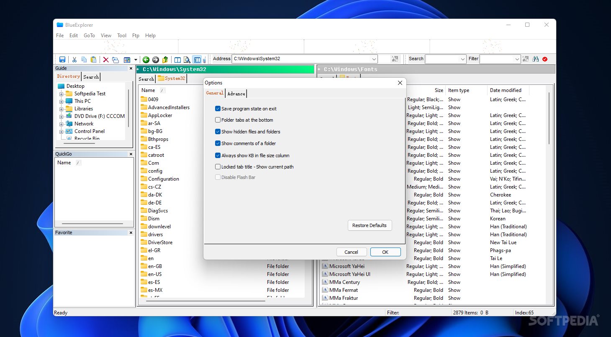The image size is (611, 337).
Task: Open the Filter combo box dropdown
Action: tap(517, 59)
